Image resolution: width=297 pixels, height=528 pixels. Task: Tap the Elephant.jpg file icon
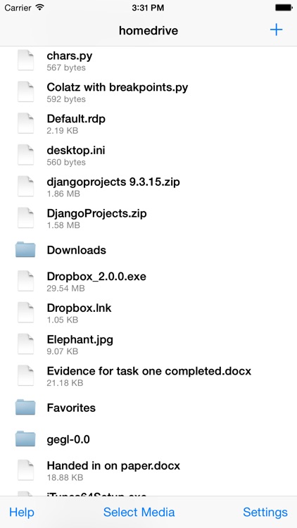(25, 344)
